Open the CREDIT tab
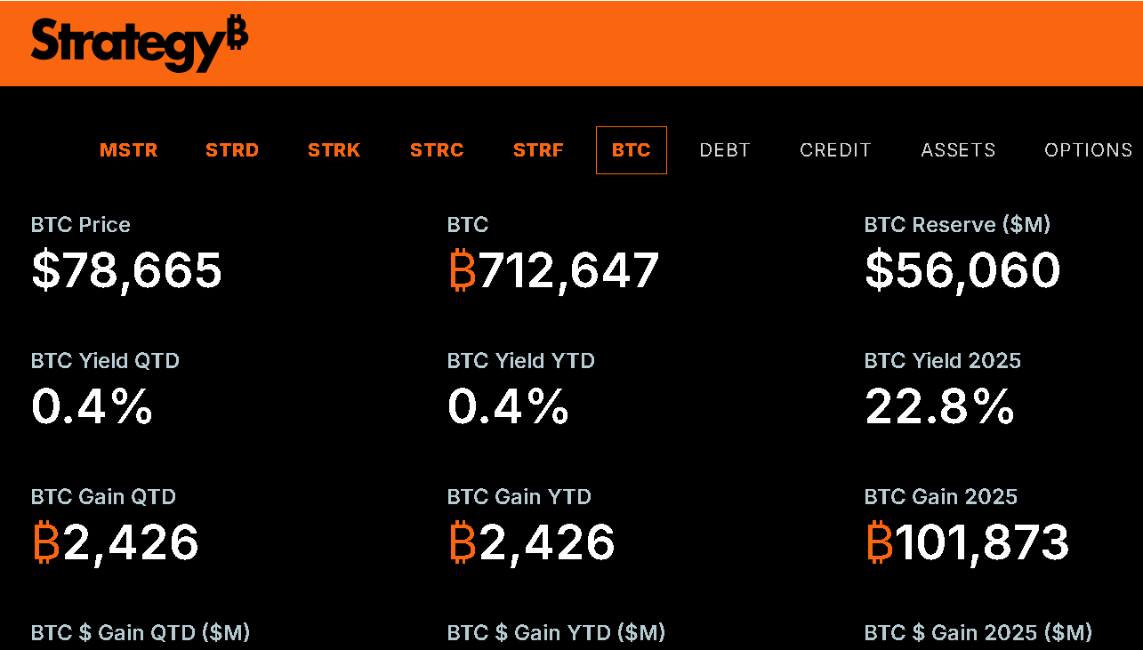The height and width of the screenshot is (650, 1143). [x=835, y=150]
